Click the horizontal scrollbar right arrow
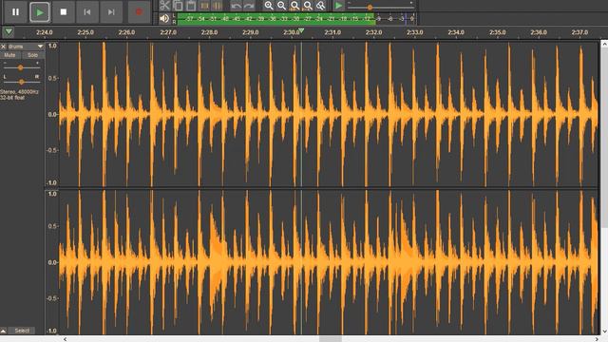Viewport: 608px width, 342px height. click(597, 339)
